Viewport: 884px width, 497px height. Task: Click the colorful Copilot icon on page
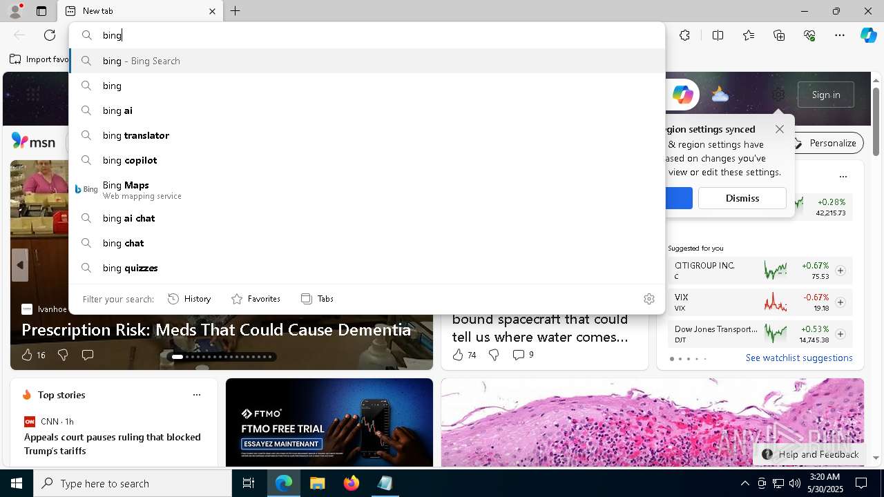click(682, 95)
